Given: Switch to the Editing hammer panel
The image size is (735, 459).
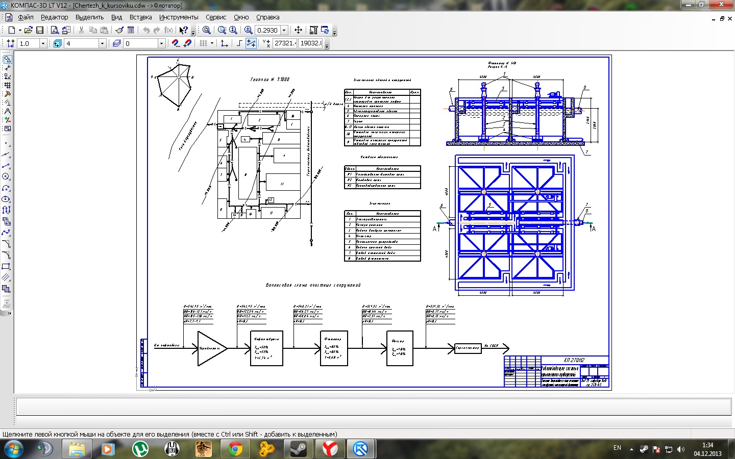Looking at the screenshot, I should pos(7,94).
